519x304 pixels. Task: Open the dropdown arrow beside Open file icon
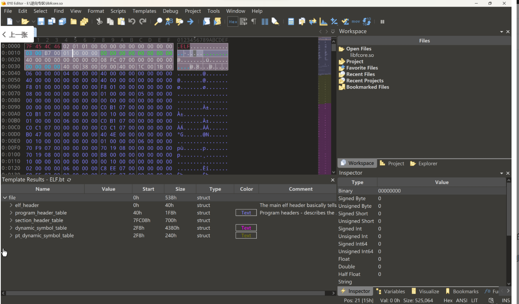(x=33, y=22)
